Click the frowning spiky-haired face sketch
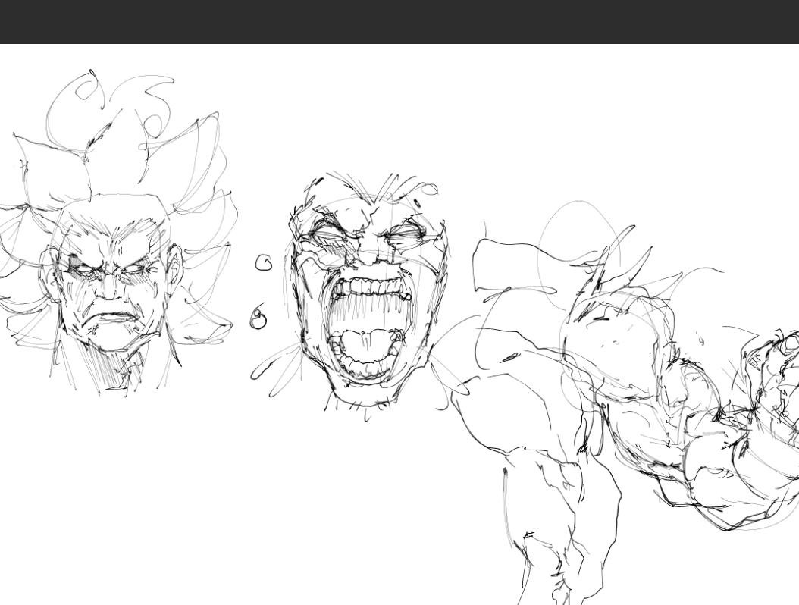 pos(116,234)
